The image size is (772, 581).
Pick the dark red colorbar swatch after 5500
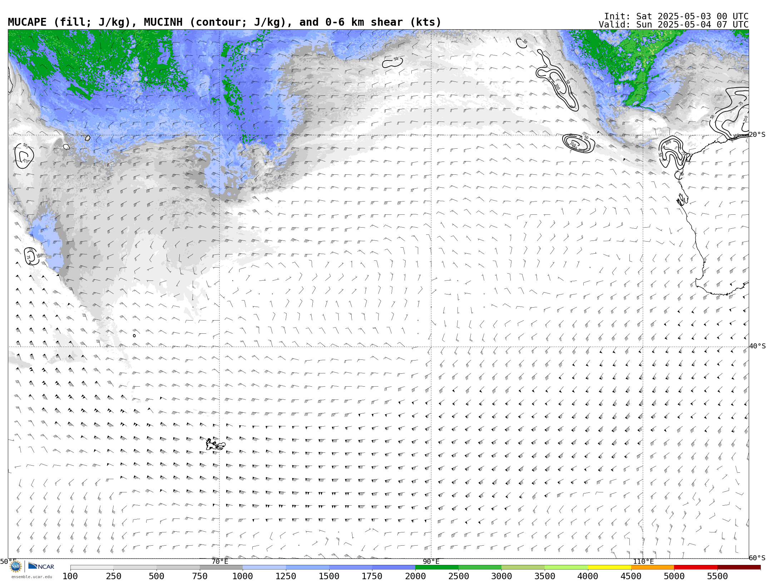[x=739, y=567]
